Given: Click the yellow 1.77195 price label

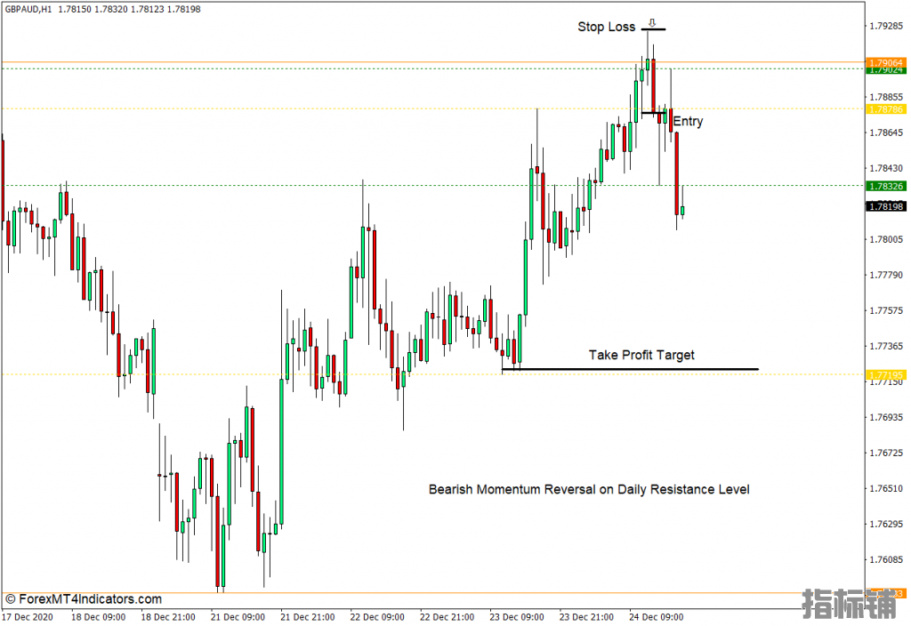Looking at the screenshot, I should point(885,374).
